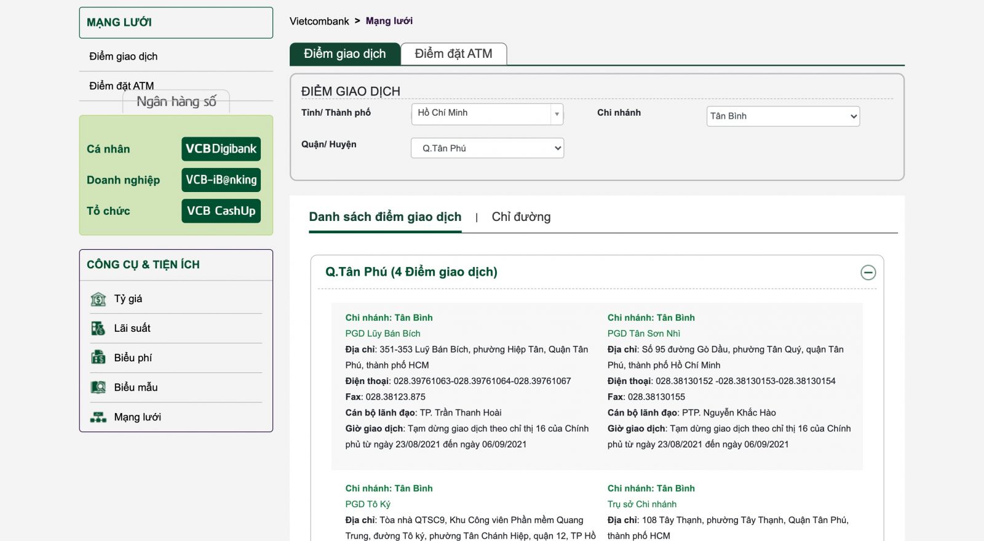984x541 pixels.
Task: Select the Danh sách điểm giao dịch tab
Action: click(385, 217)
